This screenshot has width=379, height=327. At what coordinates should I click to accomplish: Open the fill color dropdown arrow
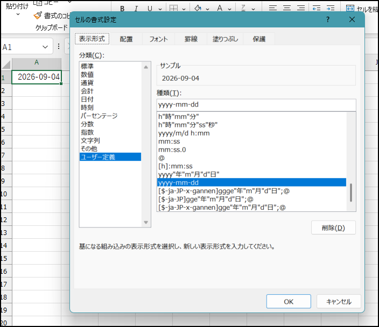pos(207,9)
